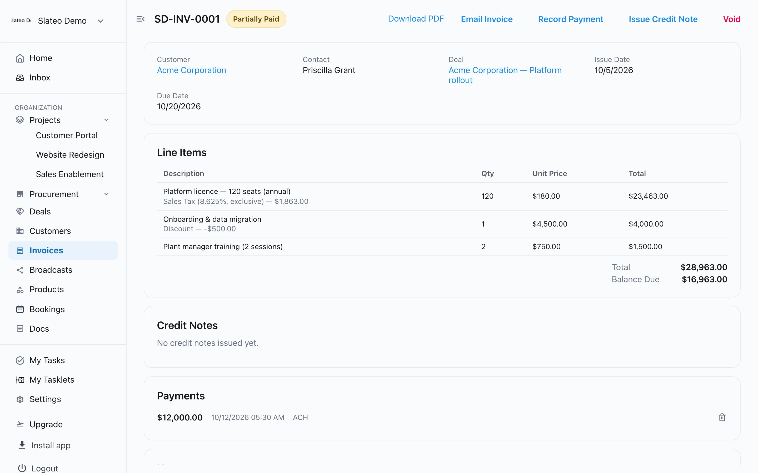Image resolution: width=758 pixels, height=473 pixels.
Task: Click Download PDF
Action: click(x=416, y=19)
